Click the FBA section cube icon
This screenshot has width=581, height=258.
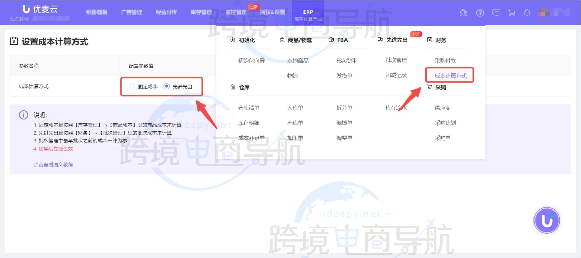(331, 40)
